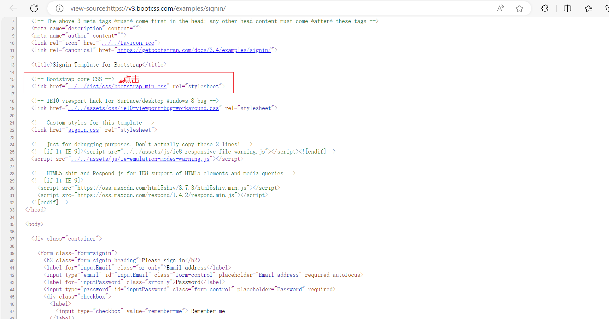Click the respond.min.js script source line
This screenshot has width=609, height=319.
coord(153,195)
